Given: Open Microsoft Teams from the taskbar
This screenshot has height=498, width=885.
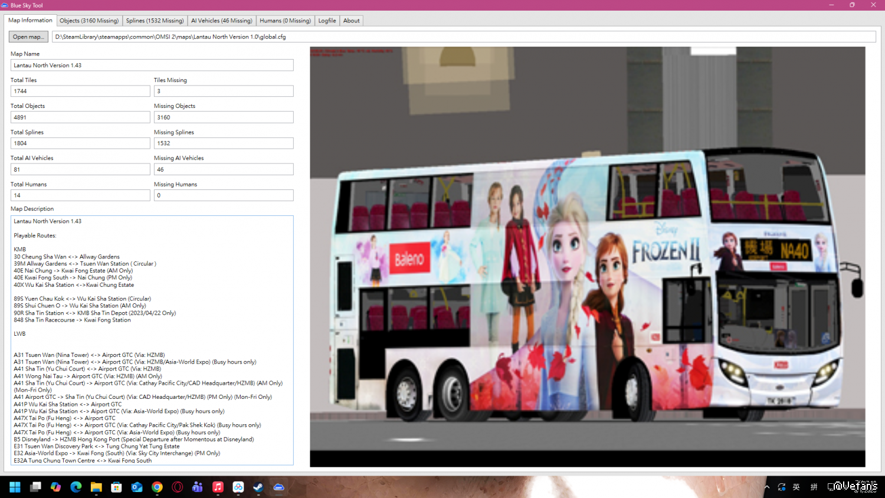Looking at the screenshot, I should pos(198,487).
